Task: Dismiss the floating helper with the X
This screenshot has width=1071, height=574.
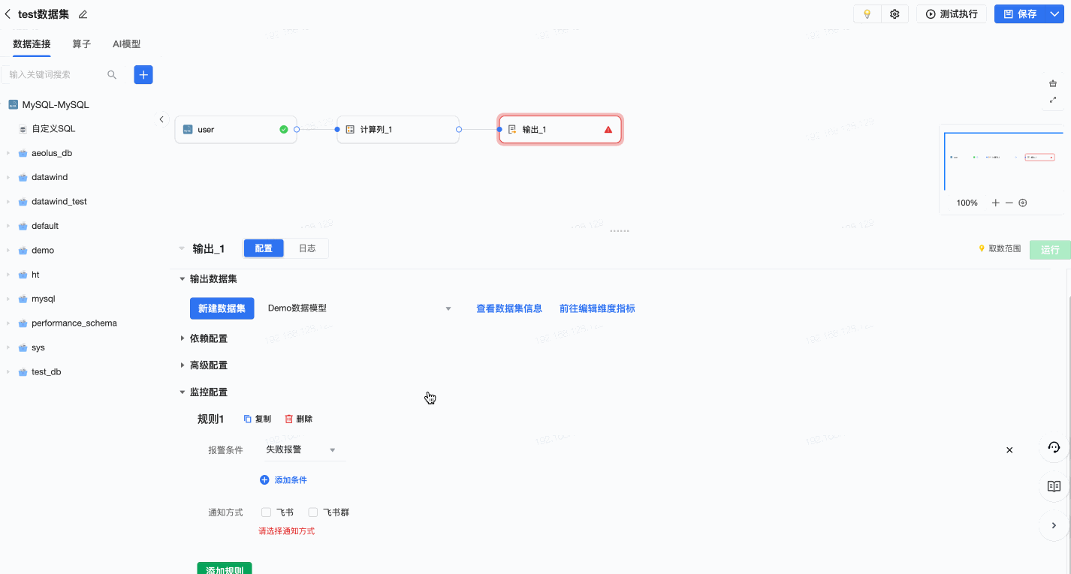Action: pos(1009,450)
